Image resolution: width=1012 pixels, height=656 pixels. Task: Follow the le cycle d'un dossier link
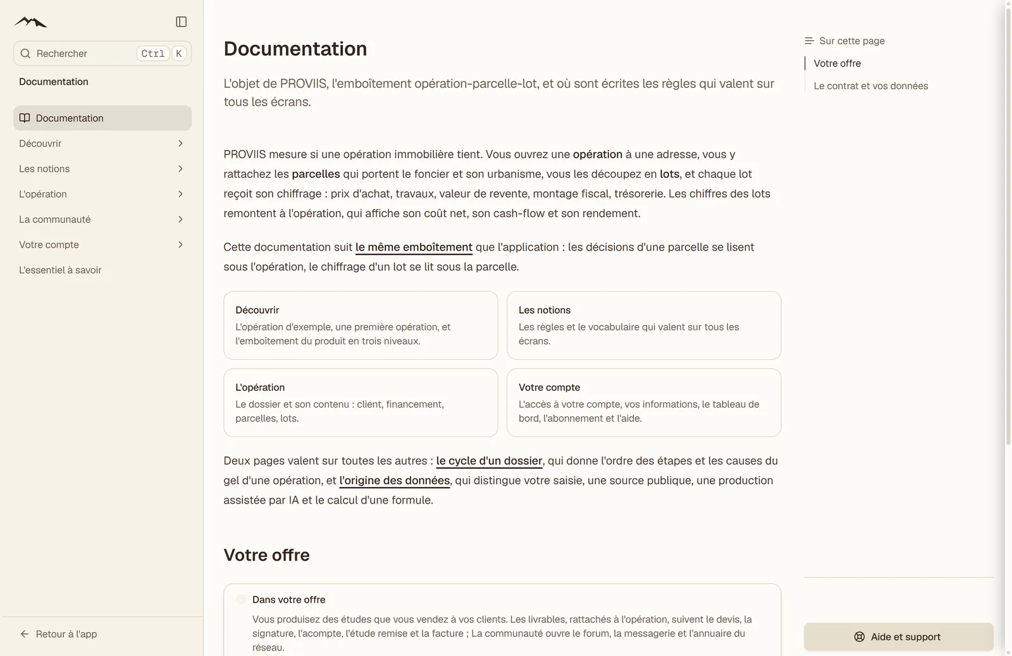pyautogui.click(x=489, y=461)
